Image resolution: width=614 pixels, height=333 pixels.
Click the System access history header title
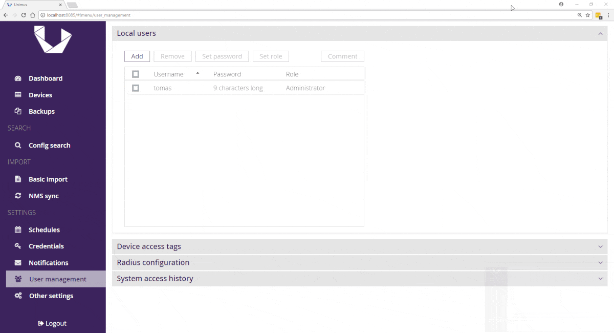(x=155, y=279)
